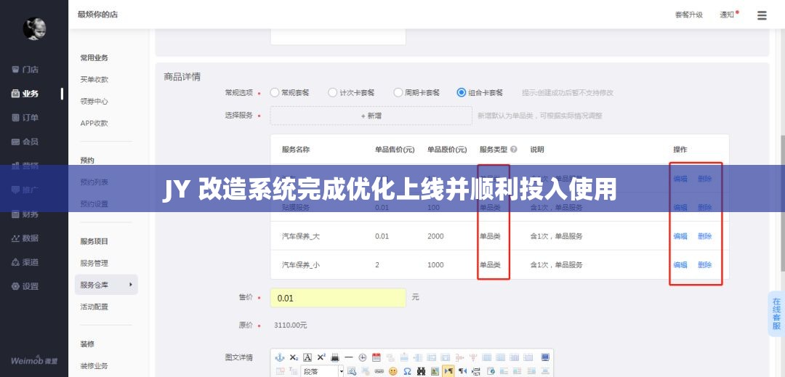Image resolution: width=785 pixels, height=377 pixels.
Task: Open 数据 section in sidebar
Action: click(x=25, y=238)
